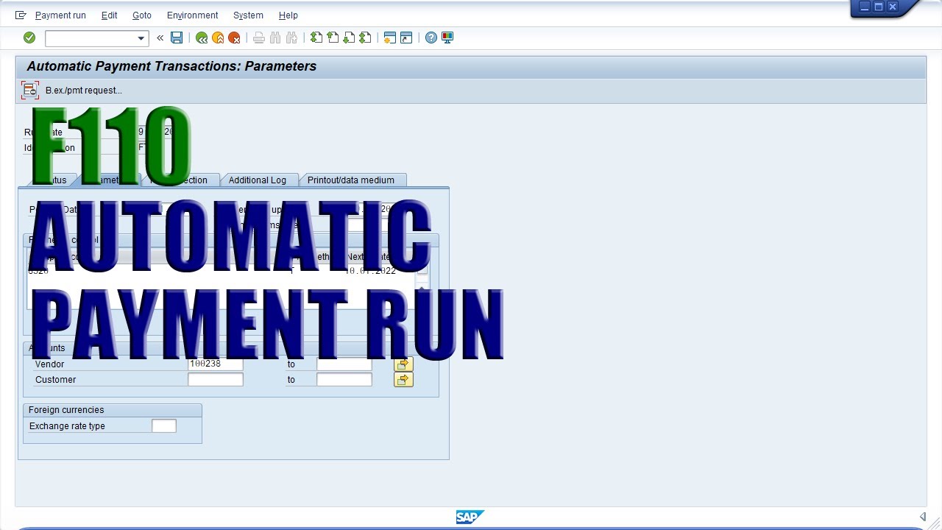The width and height of the screenshot is (942, 530).
Task: Open the Customize Local Layout monitor icon
Action: pos(447,38)
